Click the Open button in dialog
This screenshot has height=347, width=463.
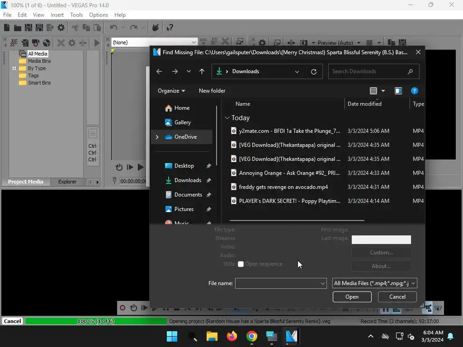click(352, 297)
